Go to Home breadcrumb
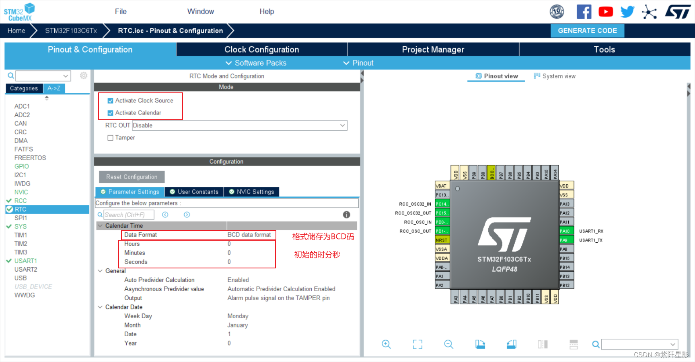The image size is (695, 362). [x=16, y=31]
